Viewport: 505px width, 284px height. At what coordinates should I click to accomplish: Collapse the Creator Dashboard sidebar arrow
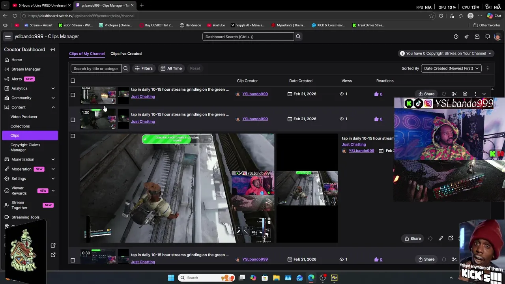tap(52, 50)
